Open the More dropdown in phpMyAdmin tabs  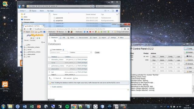pyautogui.click(x=121, y=38)
